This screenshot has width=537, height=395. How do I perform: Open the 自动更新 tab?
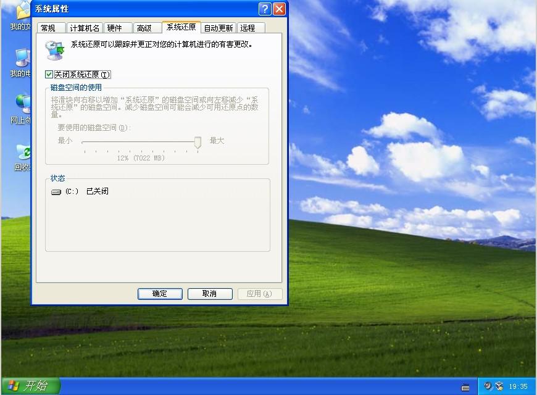point(217,27)
